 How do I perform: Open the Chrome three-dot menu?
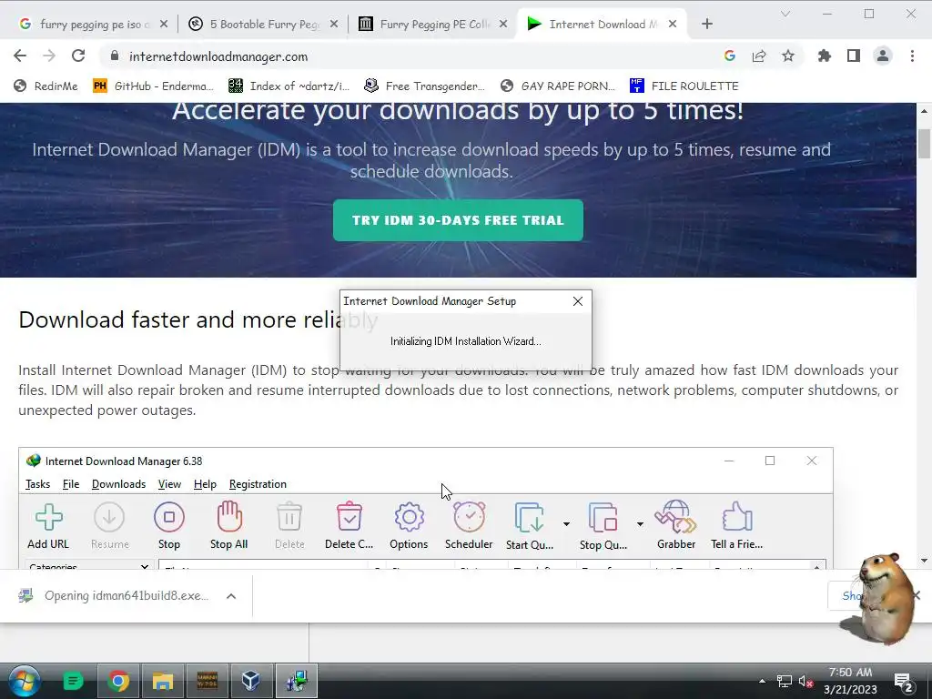click(x=912, y=56)
